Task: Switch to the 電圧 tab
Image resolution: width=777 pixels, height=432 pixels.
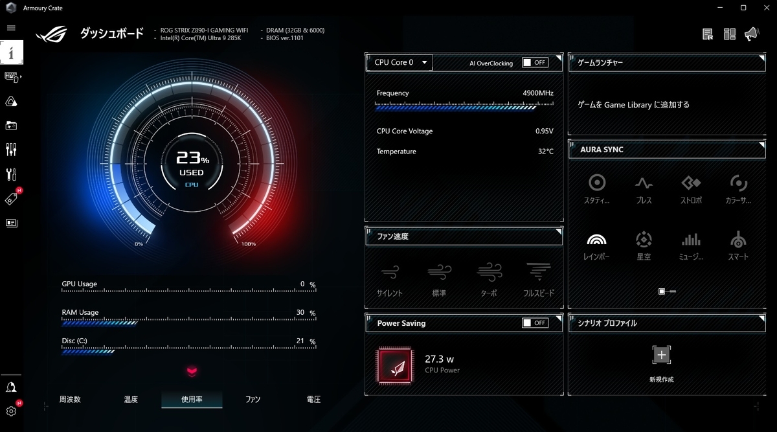Action: [313, 400]
